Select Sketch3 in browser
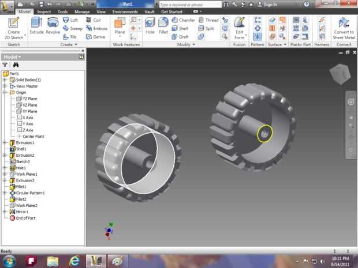Screen dimensions: 358x268 [20, 161]
